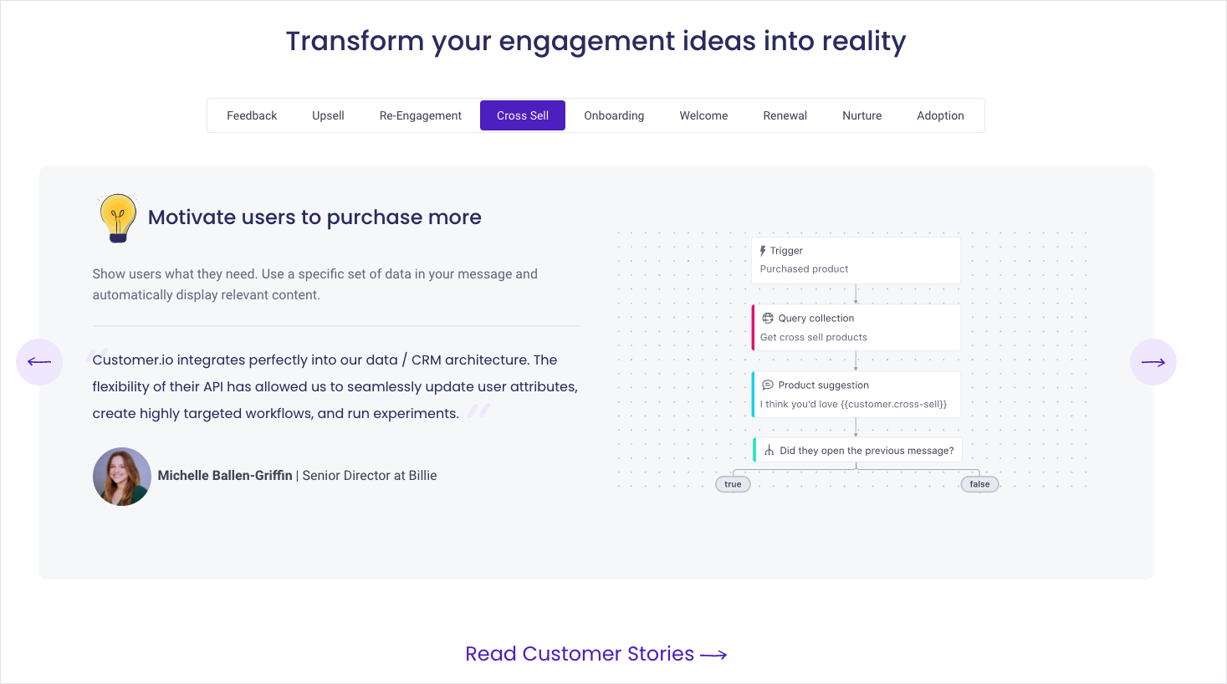Viewport: 1227px width, 684px height.
Task: Click the Product suggestion chat bubble icon
Action: (x=768, y=385)
